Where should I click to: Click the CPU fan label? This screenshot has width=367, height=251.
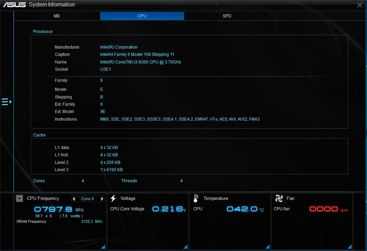[x=281, y=209]
